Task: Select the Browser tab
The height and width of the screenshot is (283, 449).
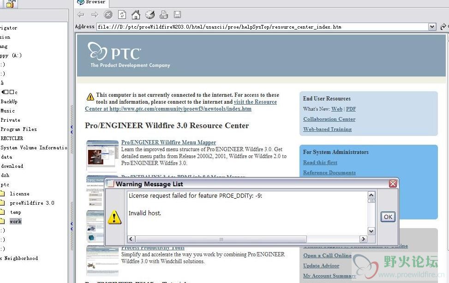Action: (92, 2)
